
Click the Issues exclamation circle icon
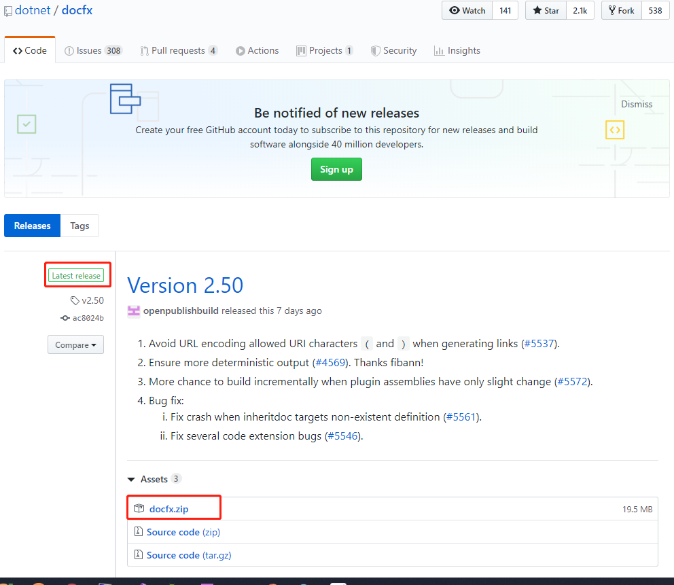click(x=69, y=51)
